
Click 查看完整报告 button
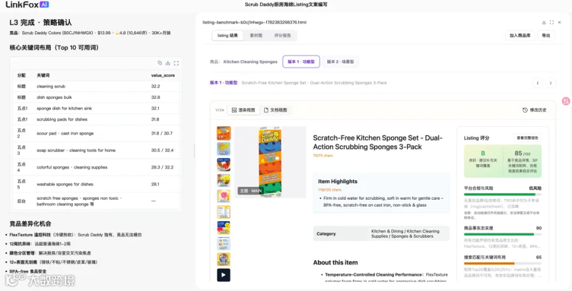coord(527,138)
